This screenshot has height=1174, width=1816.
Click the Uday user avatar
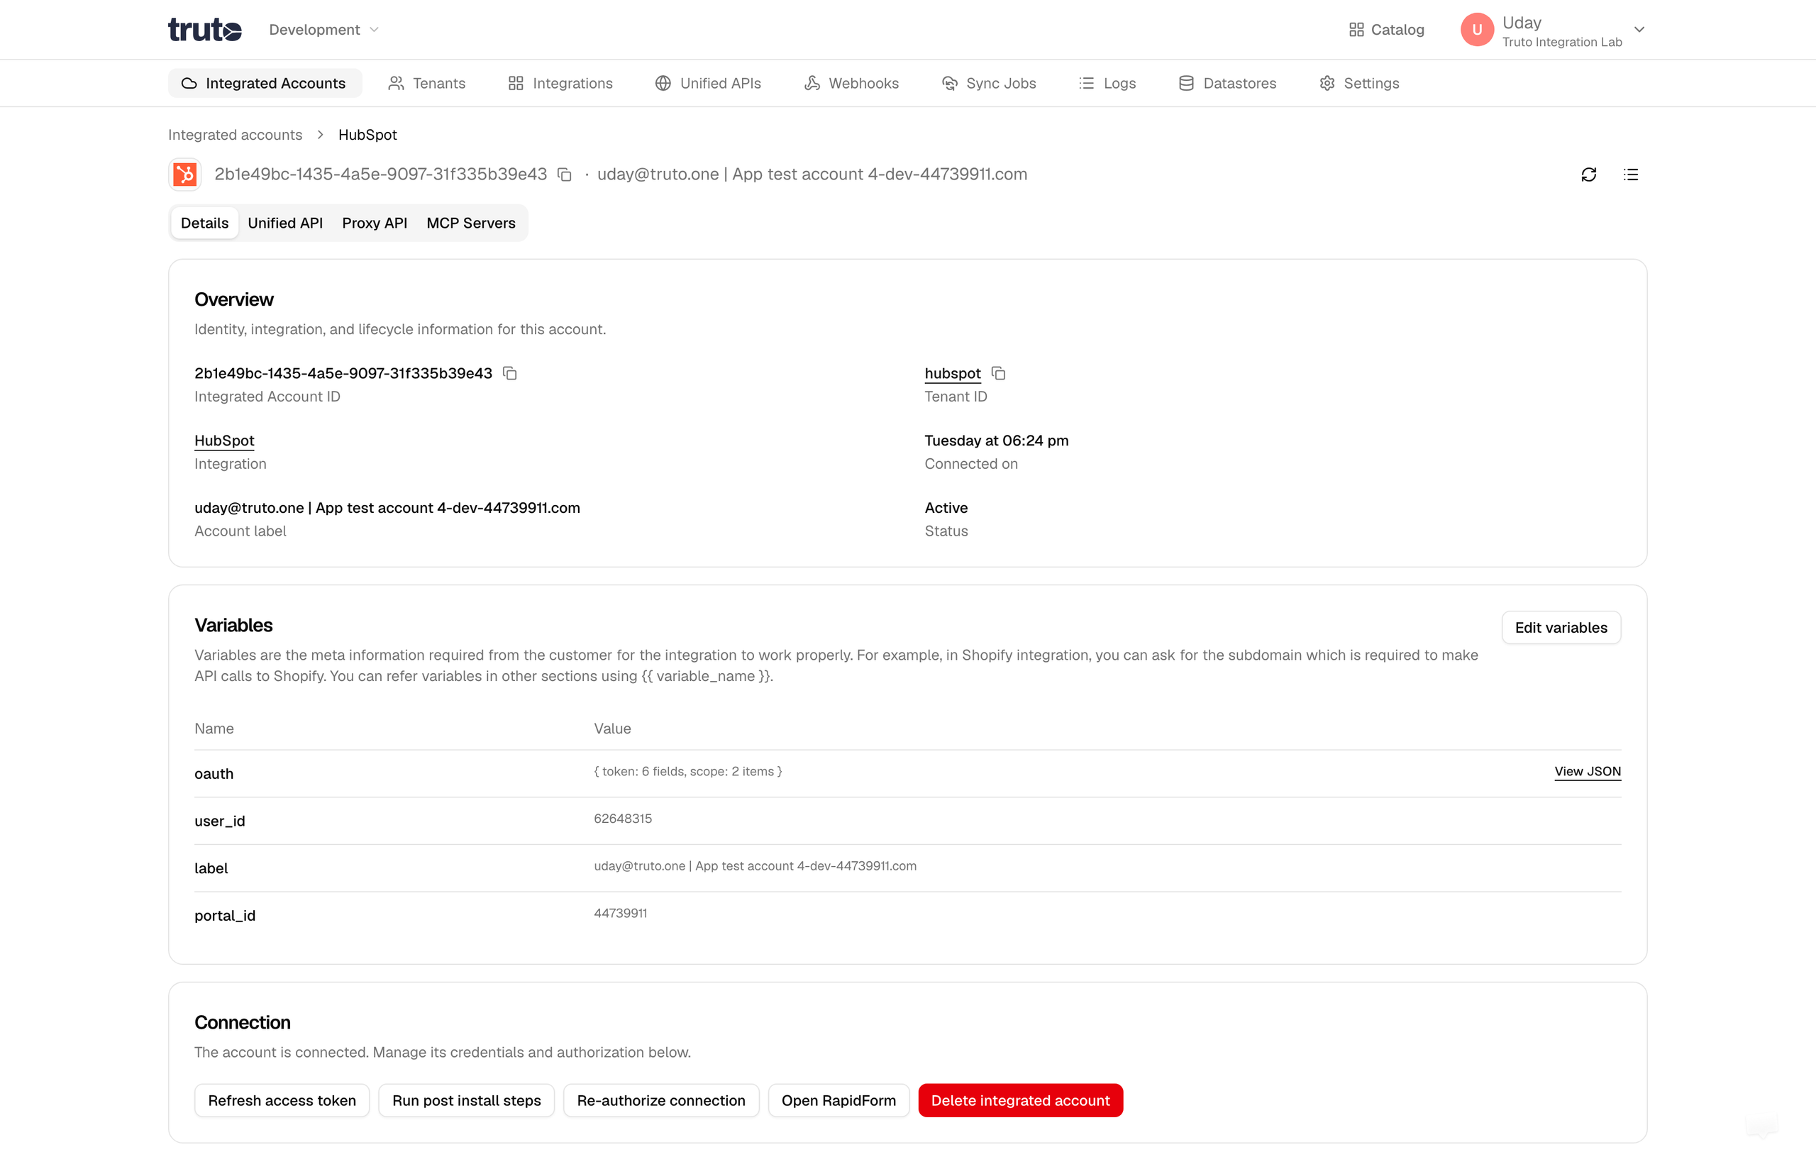(x=1477, y=30)
